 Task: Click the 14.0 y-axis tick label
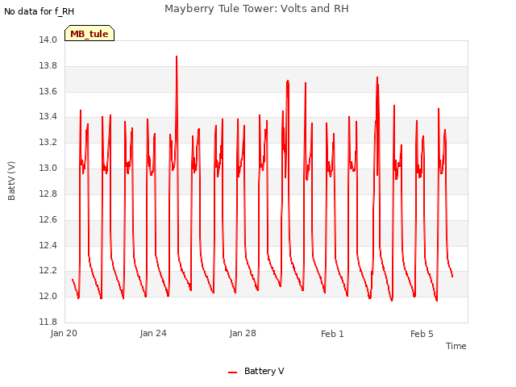[48, 40]
